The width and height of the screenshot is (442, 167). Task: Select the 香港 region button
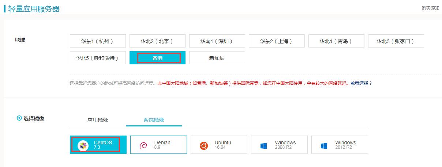tap(157, 58)
